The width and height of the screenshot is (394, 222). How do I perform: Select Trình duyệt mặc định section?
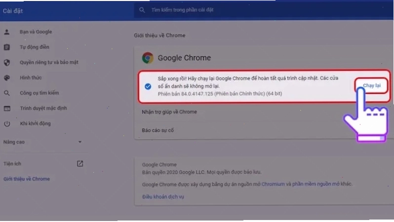[43, 108]
